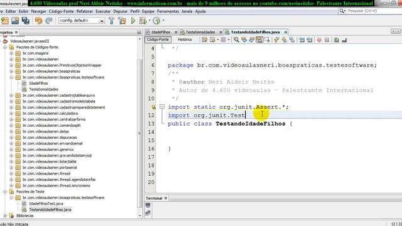Open the Editar menu
The width and height of the screenshot is (402, 226).
[x=11, y=11]
